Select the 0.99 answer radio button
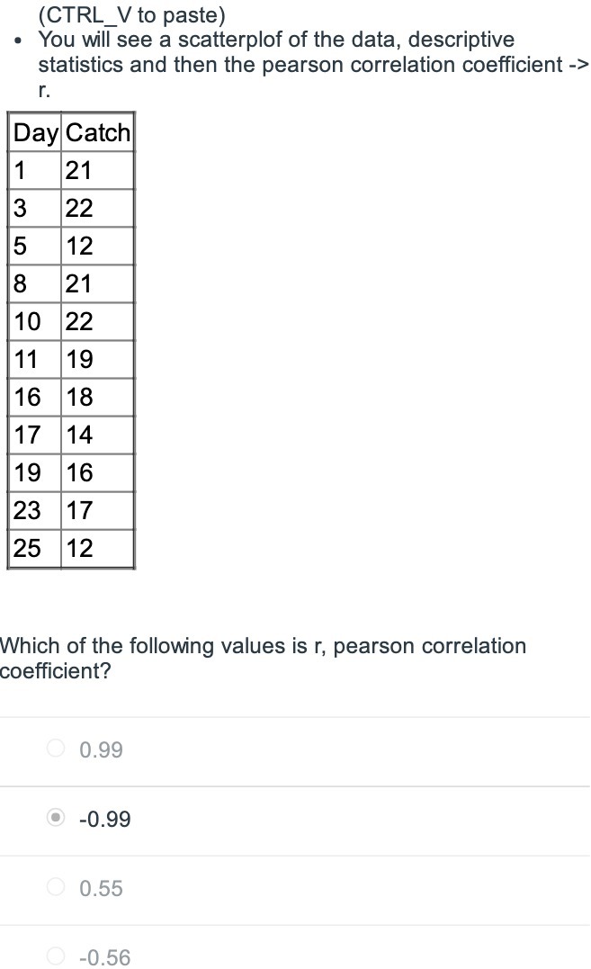Image resolution: width=591 pixels, height=969 pixels. [x=54, y=749]
